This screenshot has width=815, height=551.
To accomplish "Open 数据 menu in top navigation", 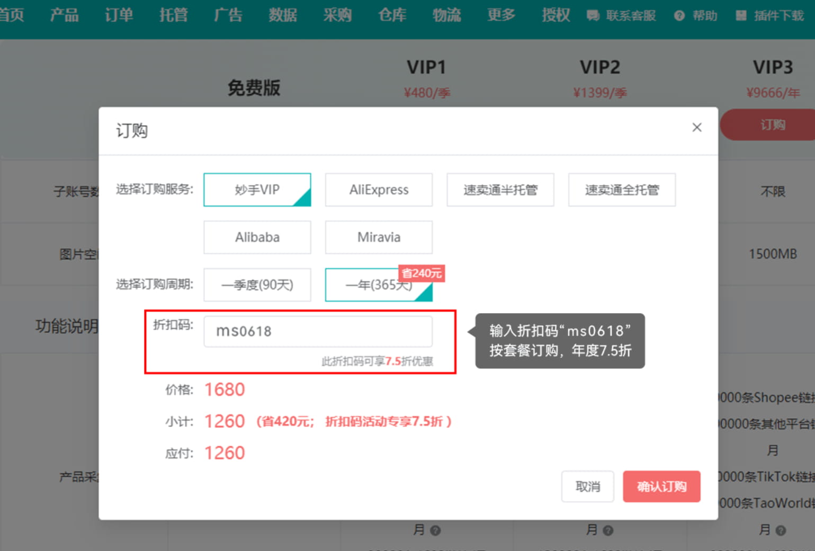I will point(283,15).
